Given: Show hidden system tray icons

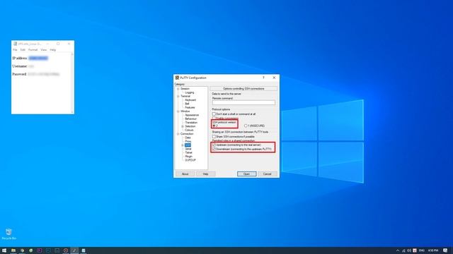Looking at the screenshot, I should [398, 250].
